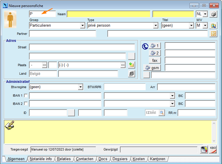Click the application icon in title bar
The image size is (222, 164).
(x=5, y=6)
